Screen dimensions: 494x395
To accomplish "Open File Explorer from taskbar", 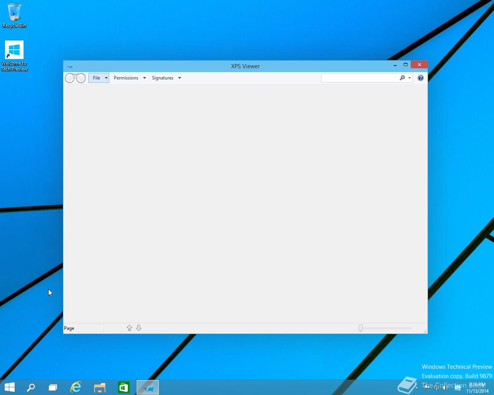I will pyautogui.click(x=100, y=387).
